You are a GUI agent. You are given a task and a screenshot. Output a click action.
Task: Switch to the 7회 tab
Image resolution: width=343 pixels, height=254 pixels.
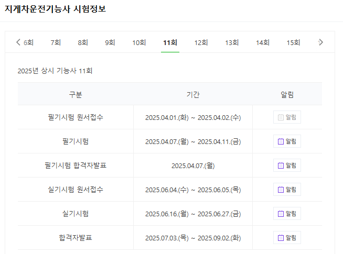[56, 42]
